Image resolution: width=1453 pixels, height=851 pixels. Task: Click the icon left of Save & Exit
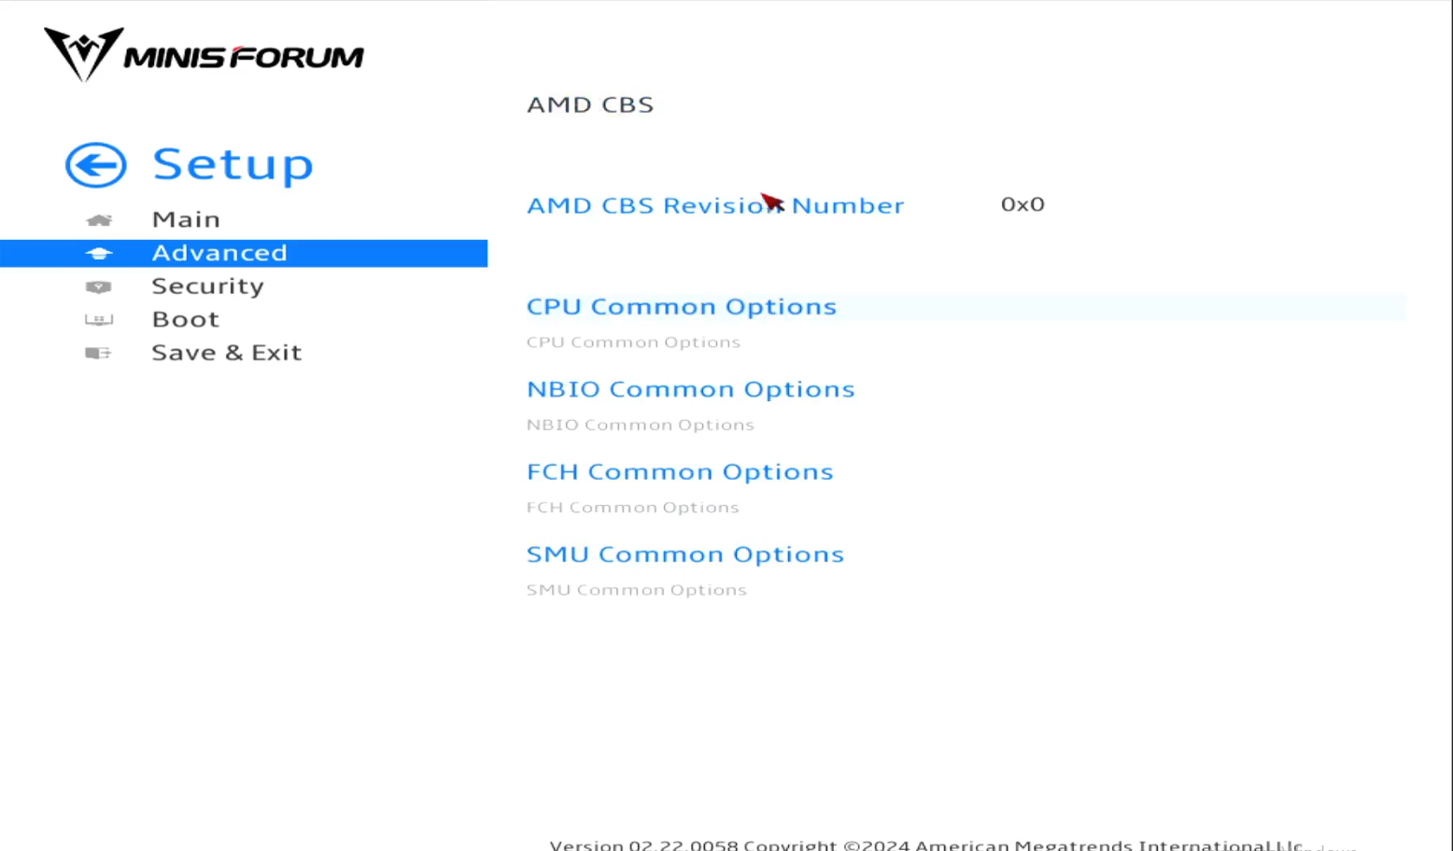click(x=99, y=354)
